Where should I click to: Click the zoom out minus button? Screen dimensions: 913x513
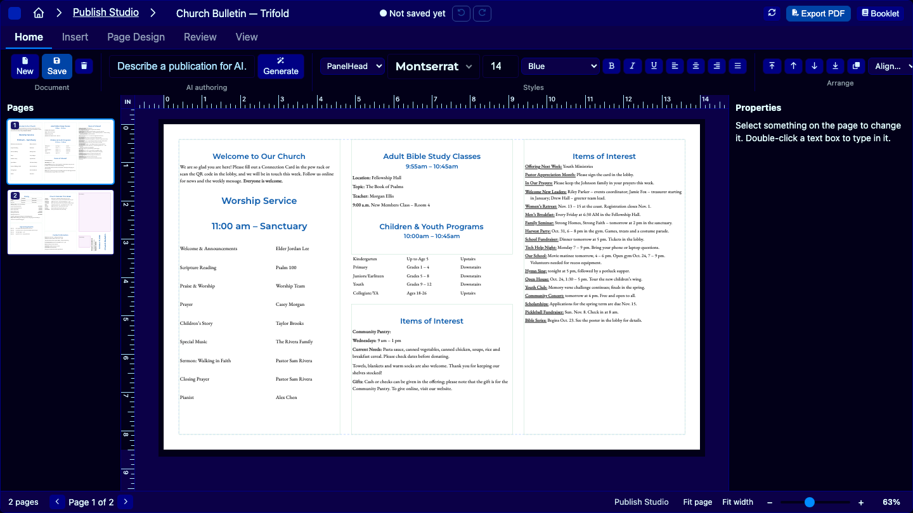tap(770, 502)
